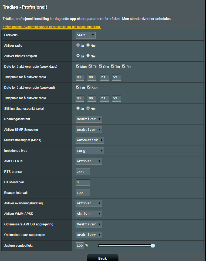206x261 pixels.
Task: Expand the Roamingassistent dropdown
Action: coord(89,119)
